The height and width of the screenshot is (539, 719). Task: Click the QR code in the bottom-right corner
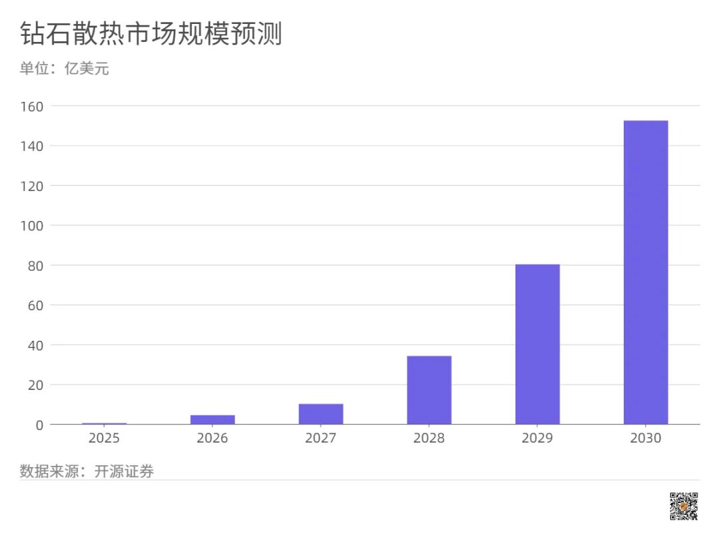(x=683, y=506)
